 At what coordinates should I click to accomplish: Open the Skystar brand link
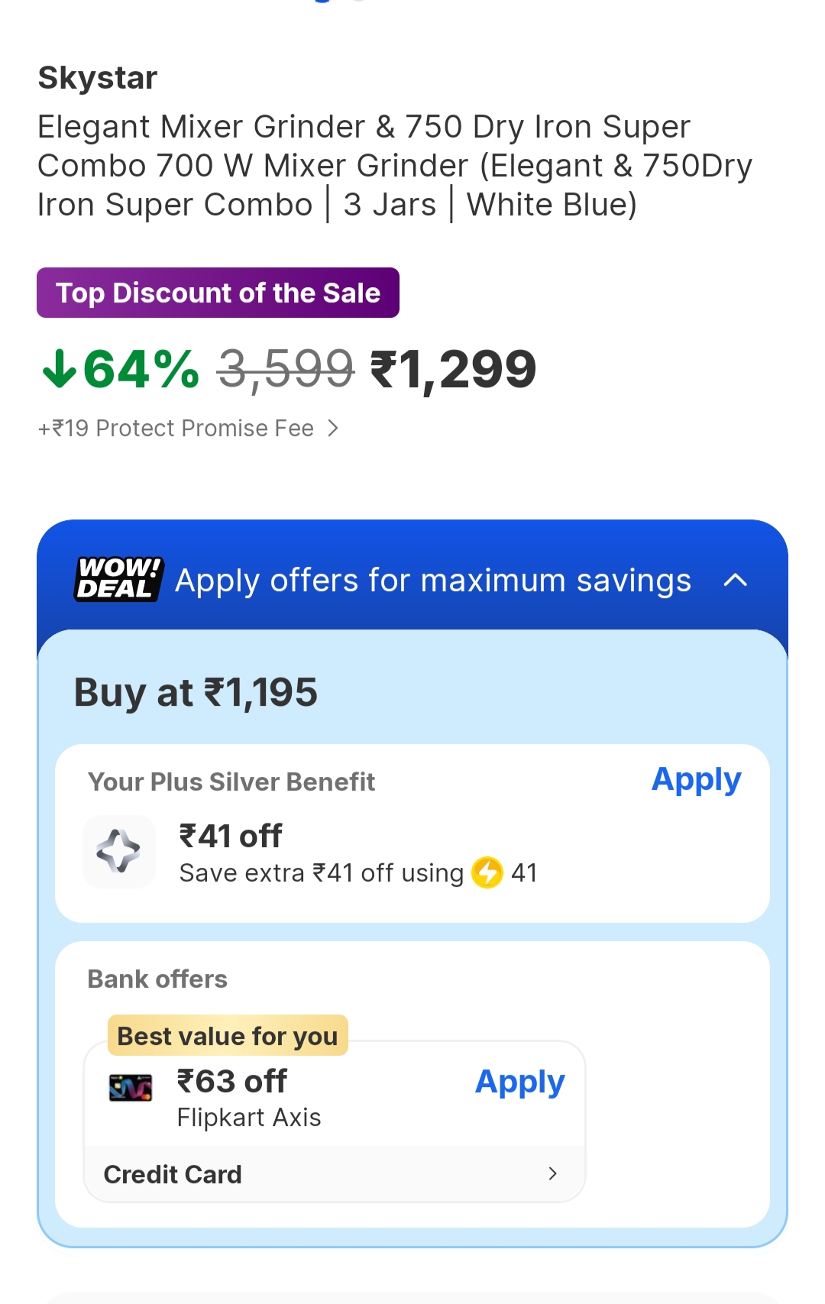click(x=98, y=78)
